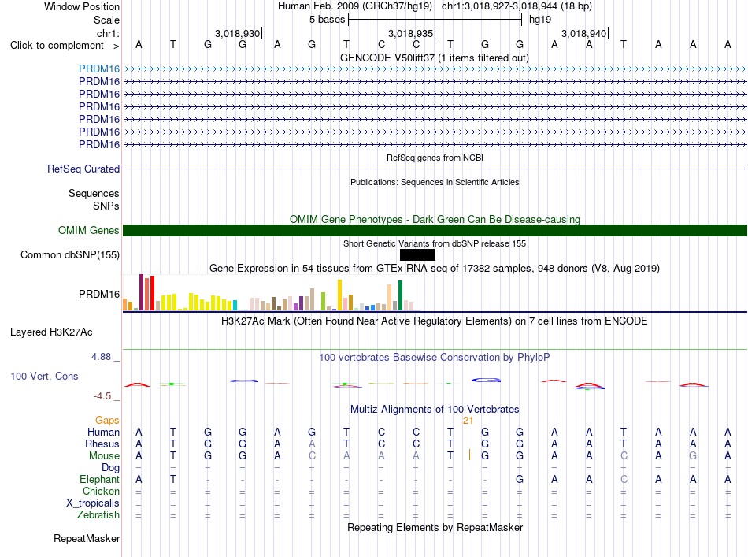
Task: Click the H3K27Ac Mark ENCODE track title
Action: (435, 321)
